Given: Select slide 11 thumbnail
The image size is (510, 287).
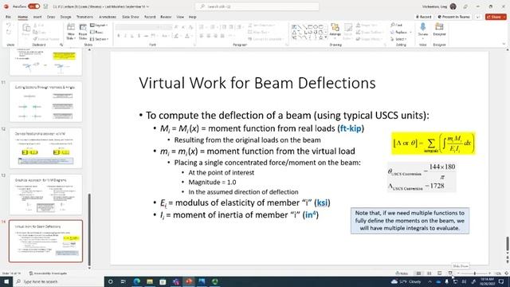Looking at the screenshot, I should pyautogui.click(x=46, y=102).
